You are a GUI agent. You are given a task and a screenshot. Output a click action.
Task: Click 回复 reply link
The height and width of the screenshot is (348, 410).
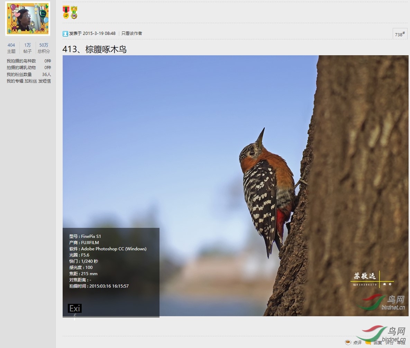tap(377, 342)
